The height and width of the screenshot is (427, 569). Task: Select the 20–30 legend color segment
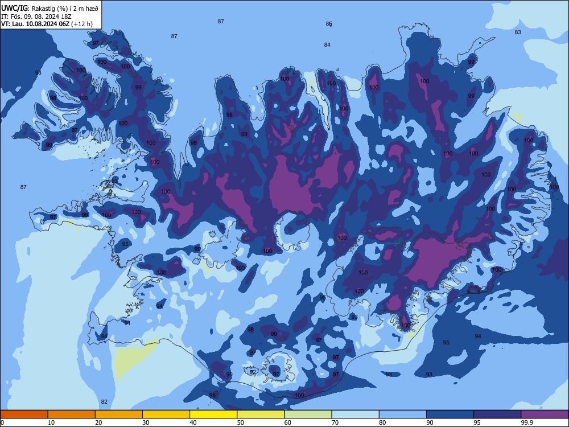click(119, 414)
